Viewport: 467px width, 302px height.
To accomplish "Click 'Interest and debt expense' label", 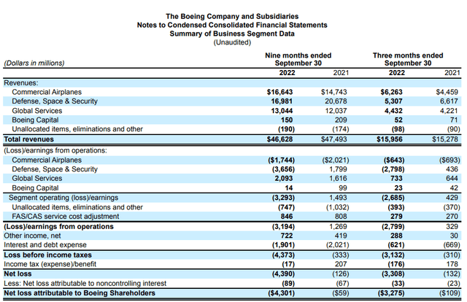I will pos(45,245).
